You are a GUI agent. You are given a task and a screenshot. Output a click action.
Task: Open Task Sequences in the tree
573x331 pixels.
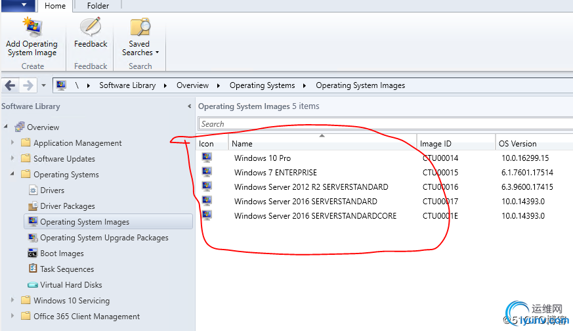coord(67,269)
